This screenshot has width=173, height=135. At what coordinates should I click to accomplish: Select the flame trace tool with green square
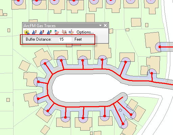49,32
